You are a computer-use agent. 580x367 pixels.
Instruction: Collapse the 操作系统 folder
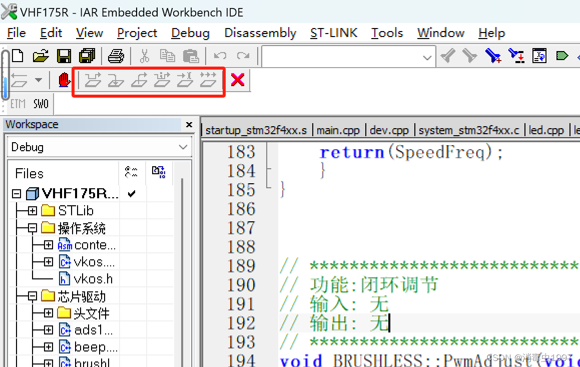[33, 228]
